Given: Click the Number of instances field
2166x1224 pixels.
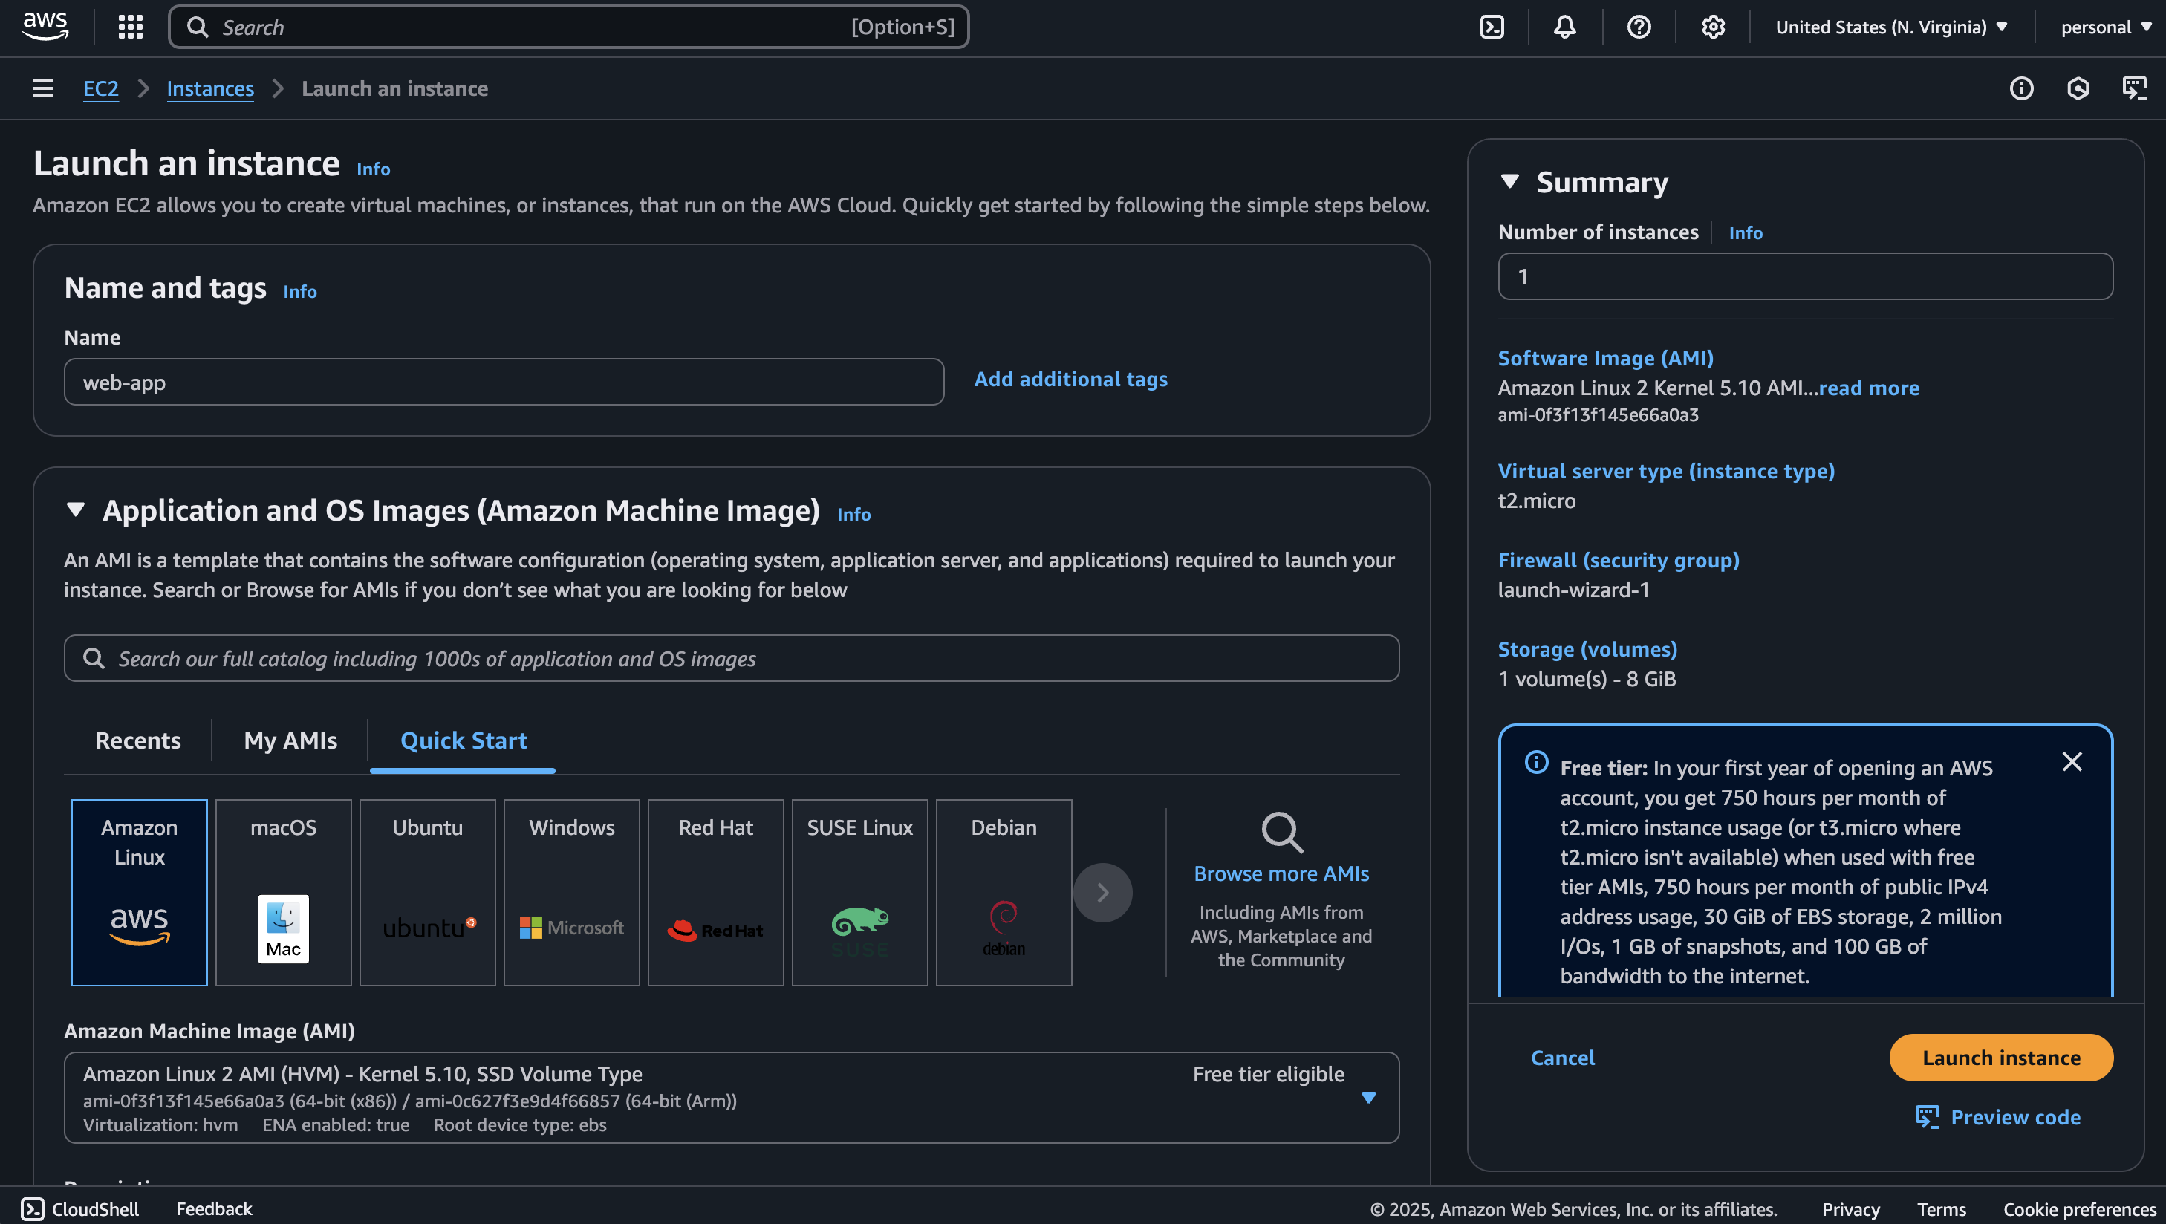Looking at the screenshot, I should (1804, 276).
